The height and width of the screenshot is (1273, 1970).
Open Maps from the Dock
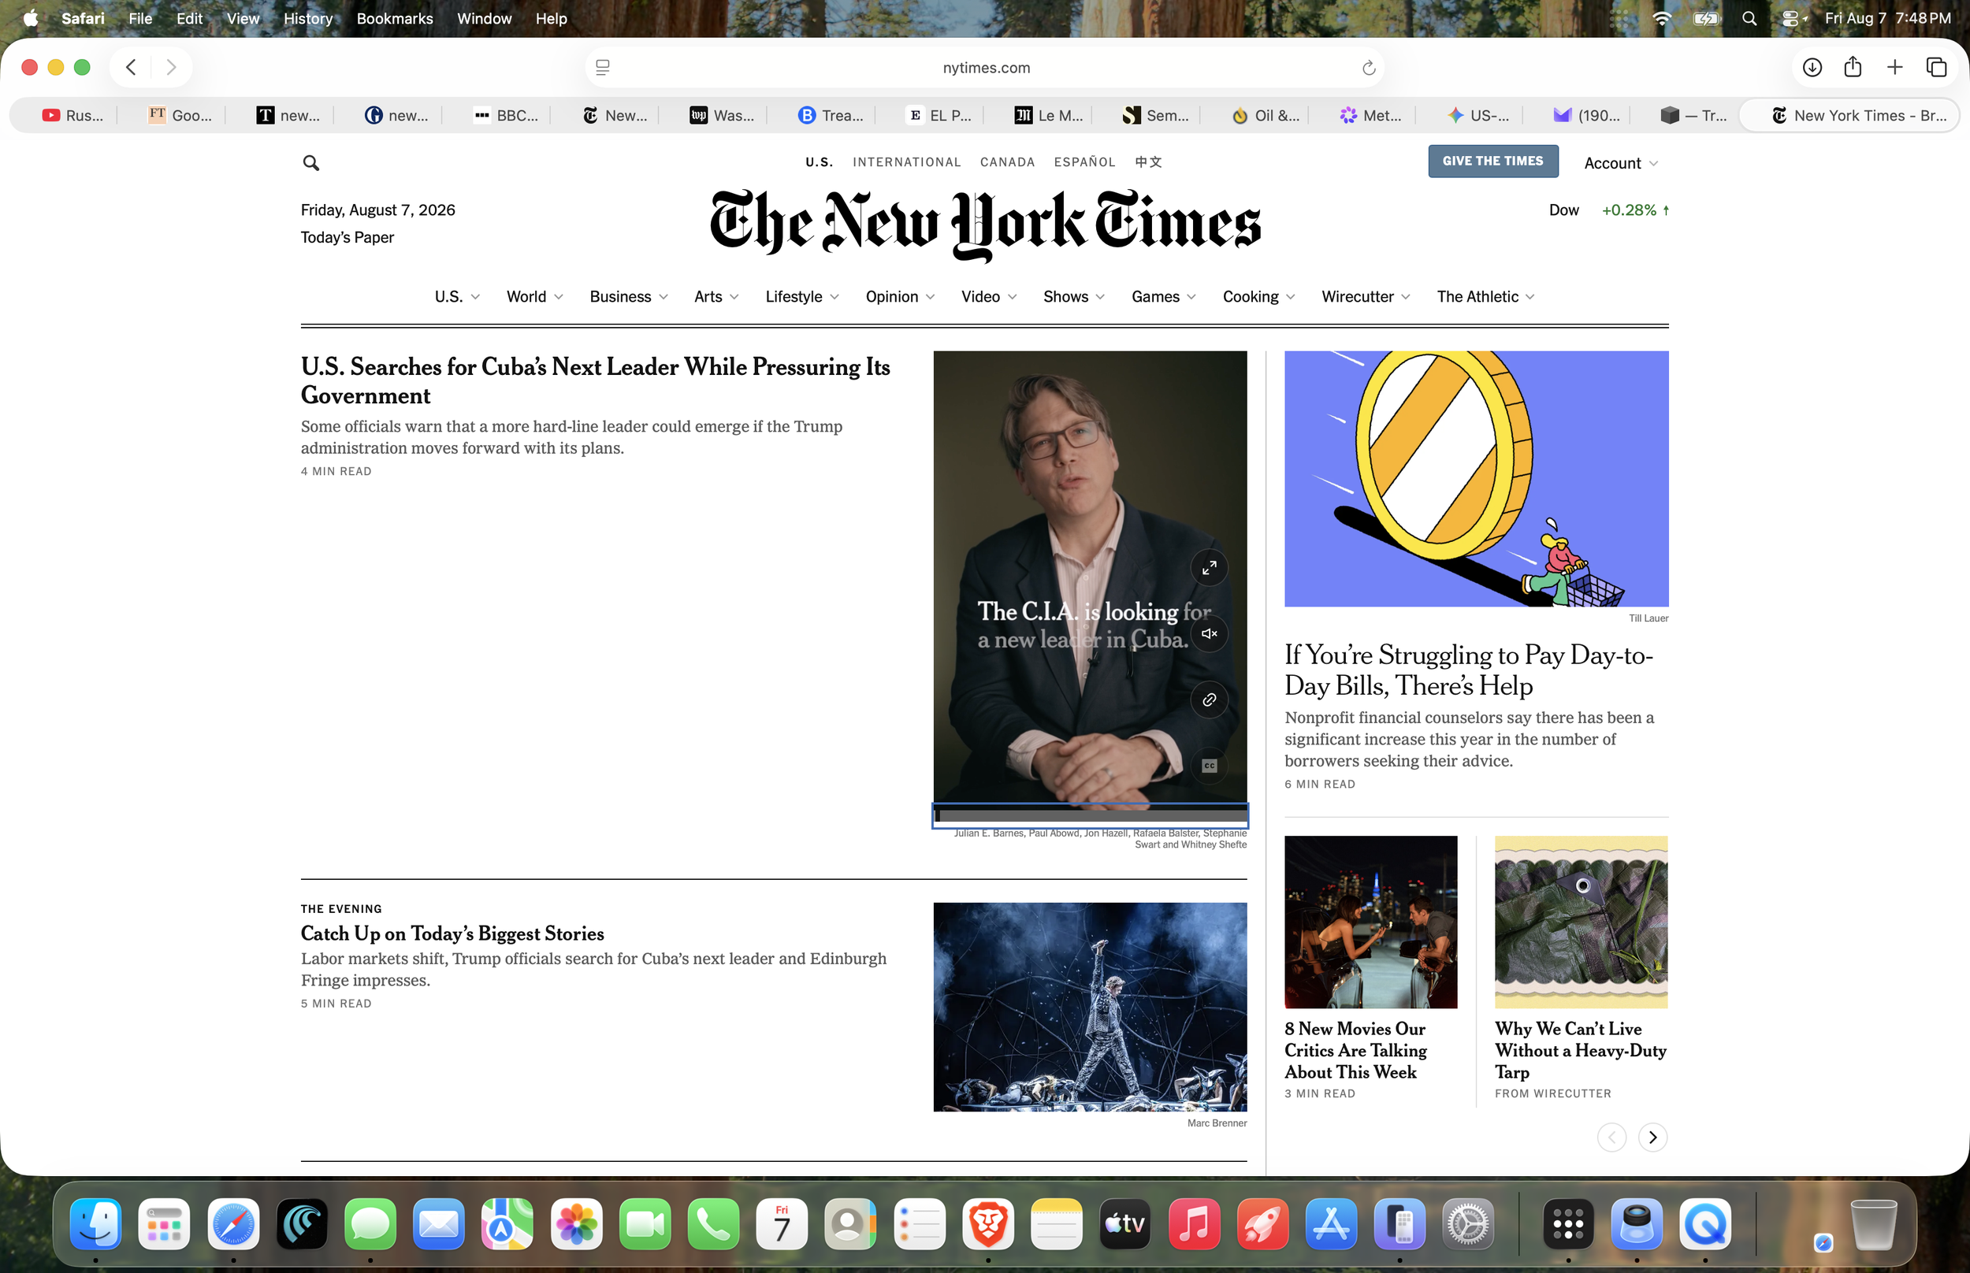tap(507, 1224)
